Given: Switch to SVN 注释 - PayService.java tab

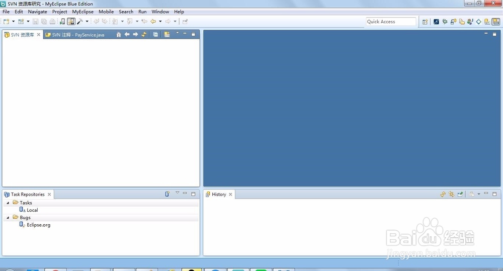Looking at the screenshot, I should pos(75,35).
